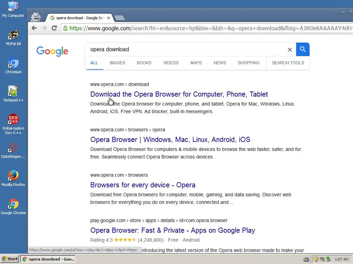Image resolution: width=353 pixels, height=264 pixels.
Task: Open the Windows Start menu
Action: [9, 259]
